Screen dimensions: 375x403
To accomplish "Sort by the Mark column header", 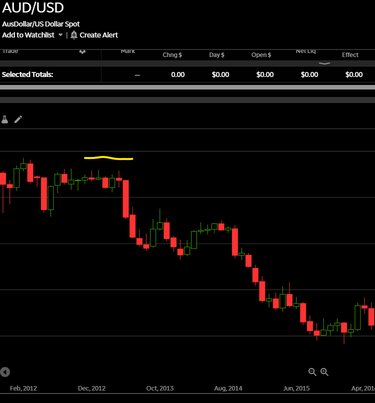I will (x=127, y=51).
